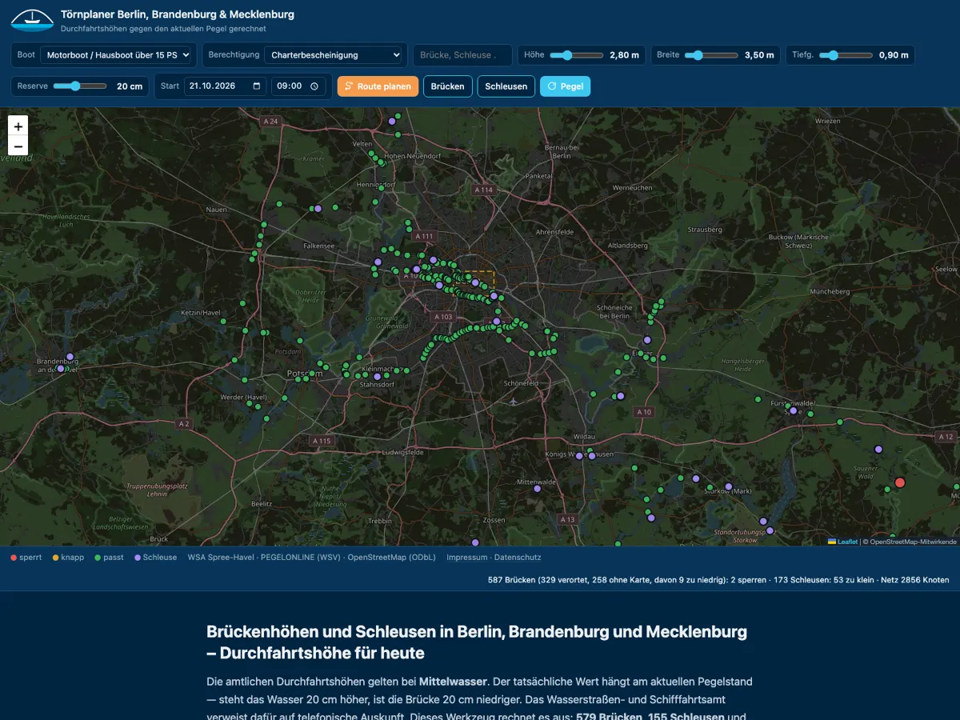Toggle the Brücken layer button
Screen dimensions: 960x720
(x=447, y=86)
